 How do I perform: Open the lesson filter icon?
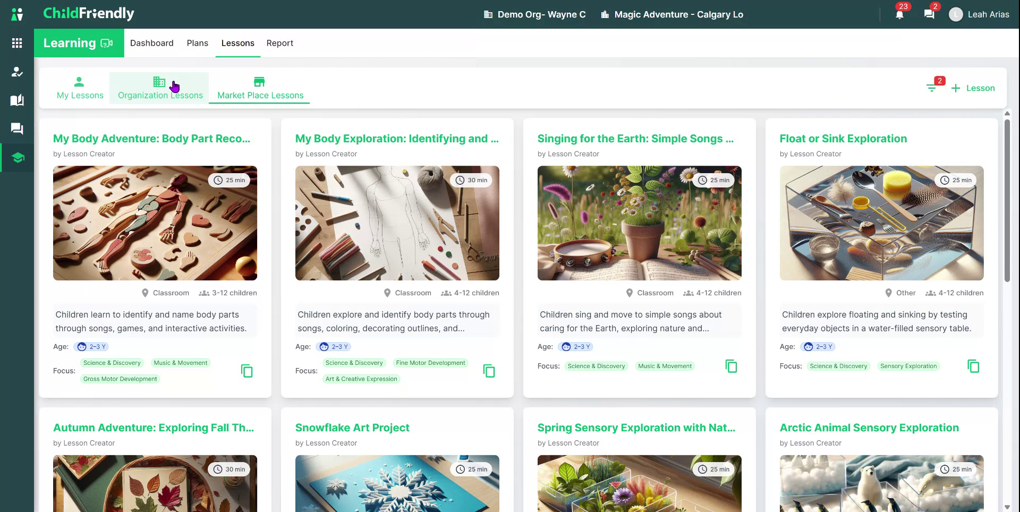931,88
